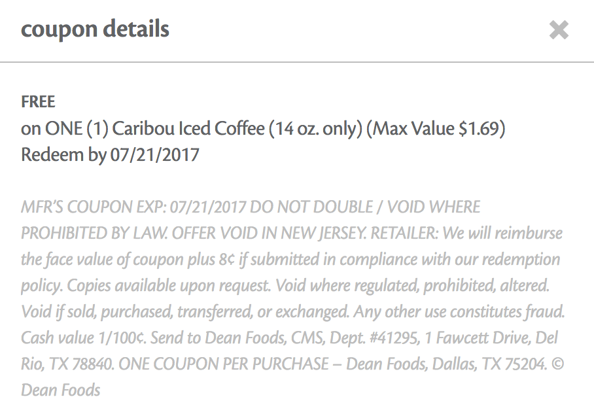Screen dimensions: 594x416
Task: Click 'Any other use constitutes fraud' text
Action: tap(459, 311)
